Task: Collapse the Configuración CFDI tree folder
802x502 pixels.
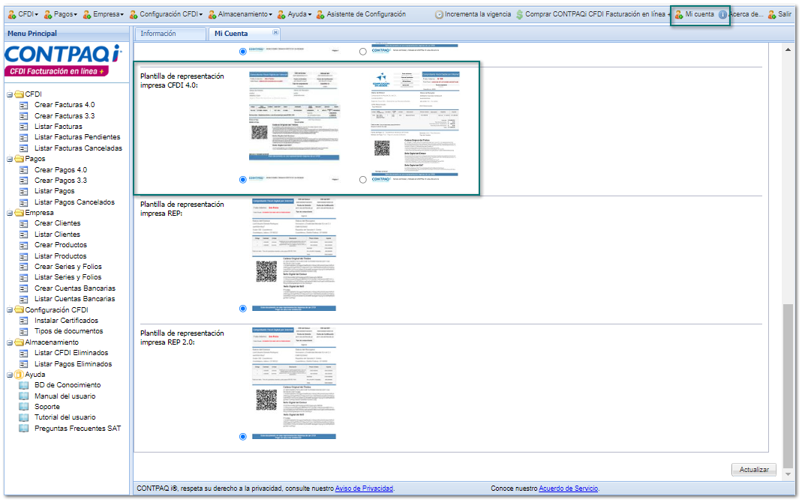Action: (x=10, y=310)
